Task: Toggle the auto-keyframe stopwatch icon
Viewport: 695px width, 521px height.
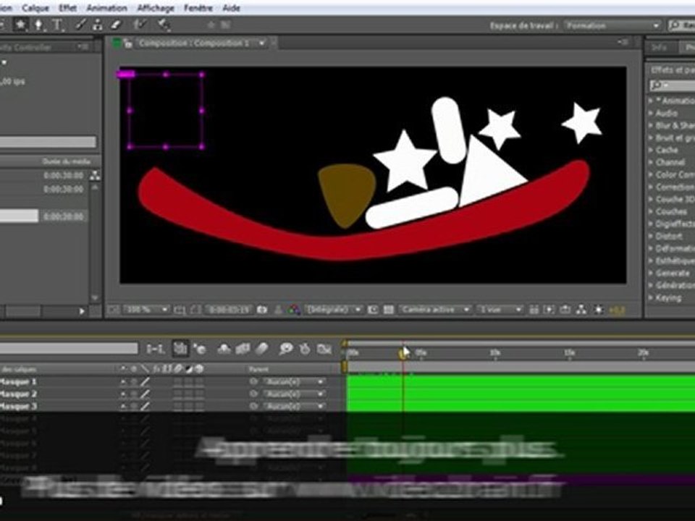Action: [305, 349]
